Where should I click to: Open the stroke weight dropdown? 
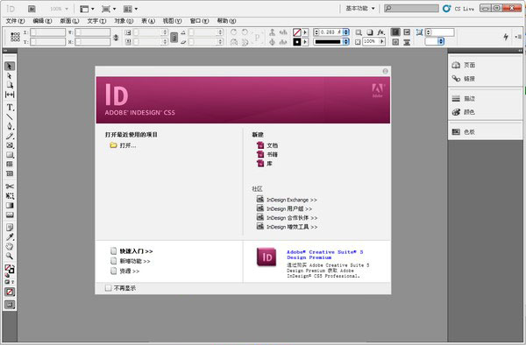[346, 32]
